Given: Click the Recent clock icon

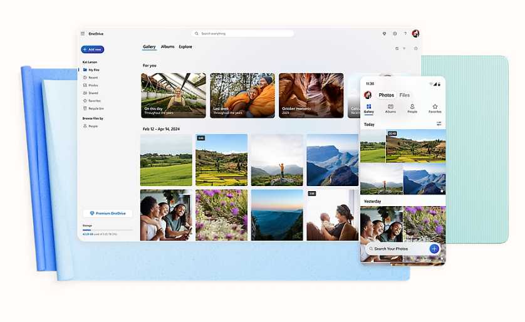Looking at the screenshot, I should click(85, 78).
